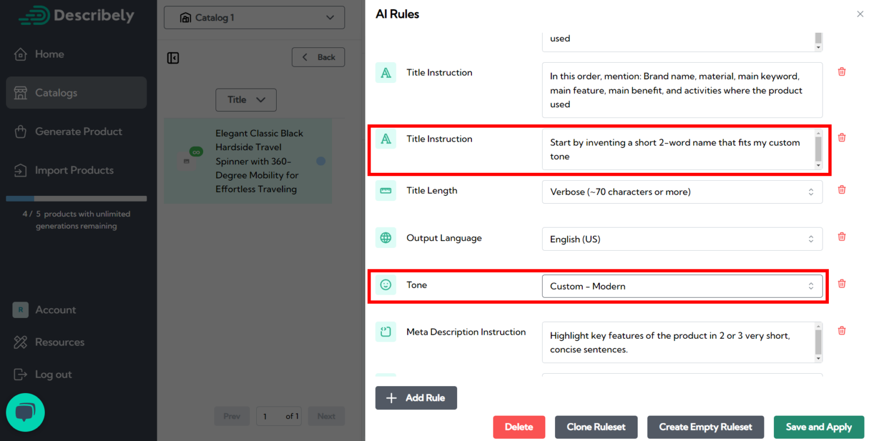Open the chat support bubble

pyautogui.click(x=25, y=412)
